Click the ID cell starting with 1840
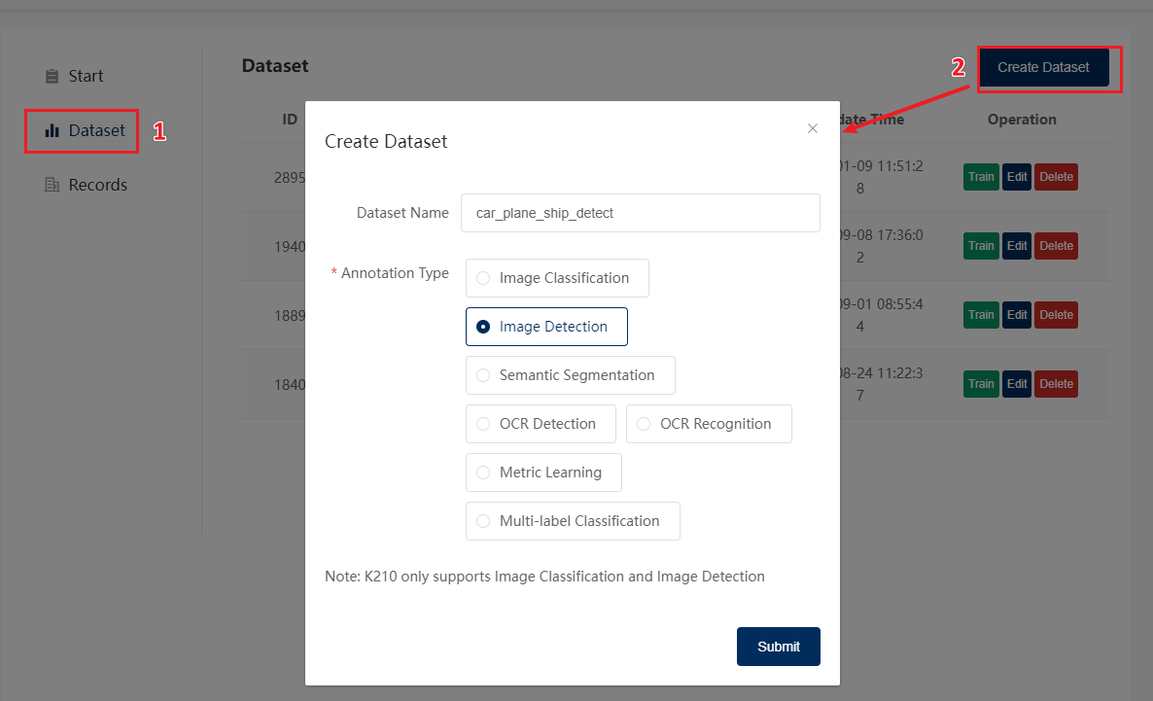The width and height of the screenshot is (1153, 701). tap(290, 385)
